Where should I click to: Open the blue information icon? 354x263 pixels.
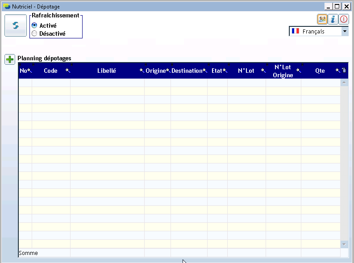point(333,19)
